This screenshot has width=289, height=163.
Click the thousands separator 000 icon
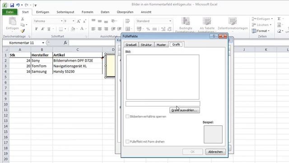[x=154, y=29]
